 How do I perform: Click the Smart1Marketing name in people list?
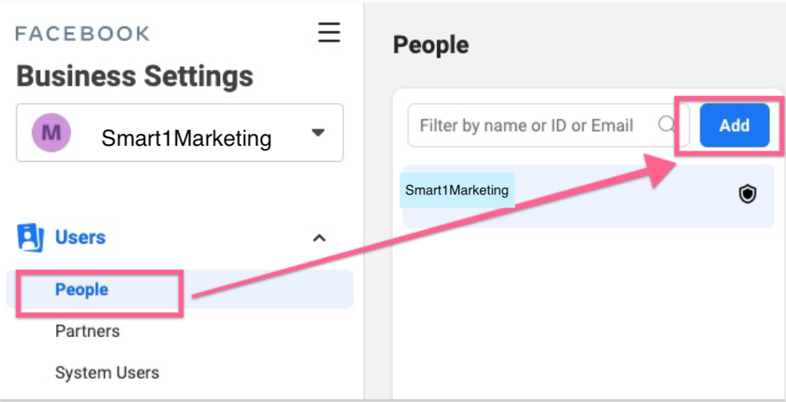click(x=456, y=191)
